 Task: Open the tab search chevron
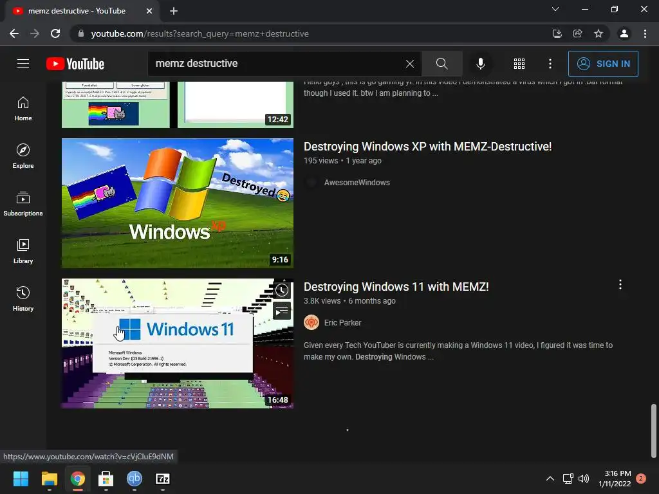pyautogui.click(x=555, y=9)
